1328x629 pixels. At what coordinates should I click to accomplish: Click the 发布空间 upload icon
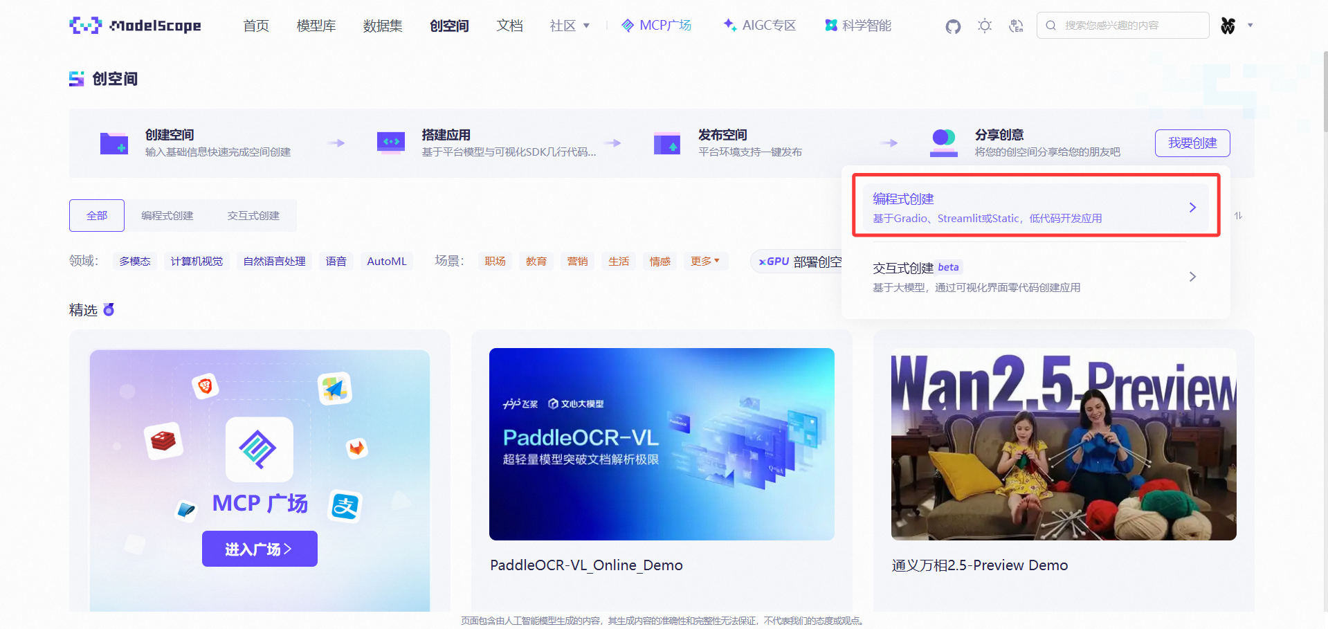[x=666, y=143]
